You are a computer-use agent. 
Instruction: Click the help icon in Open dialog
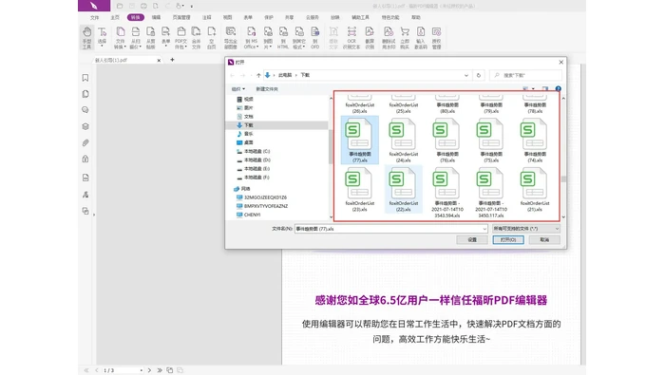pos(559,88)
